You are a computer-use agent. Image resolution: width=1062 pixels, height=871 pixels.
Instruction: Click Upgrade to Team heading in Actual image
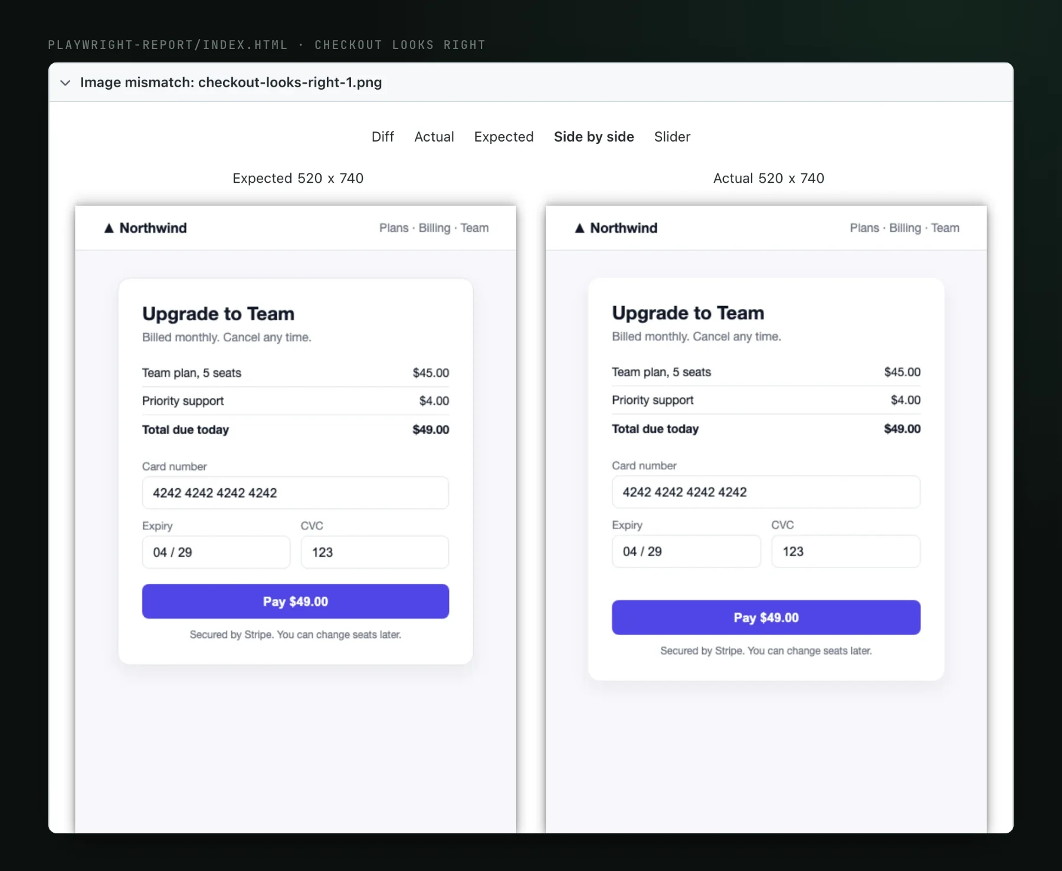[x=688, y=313]
